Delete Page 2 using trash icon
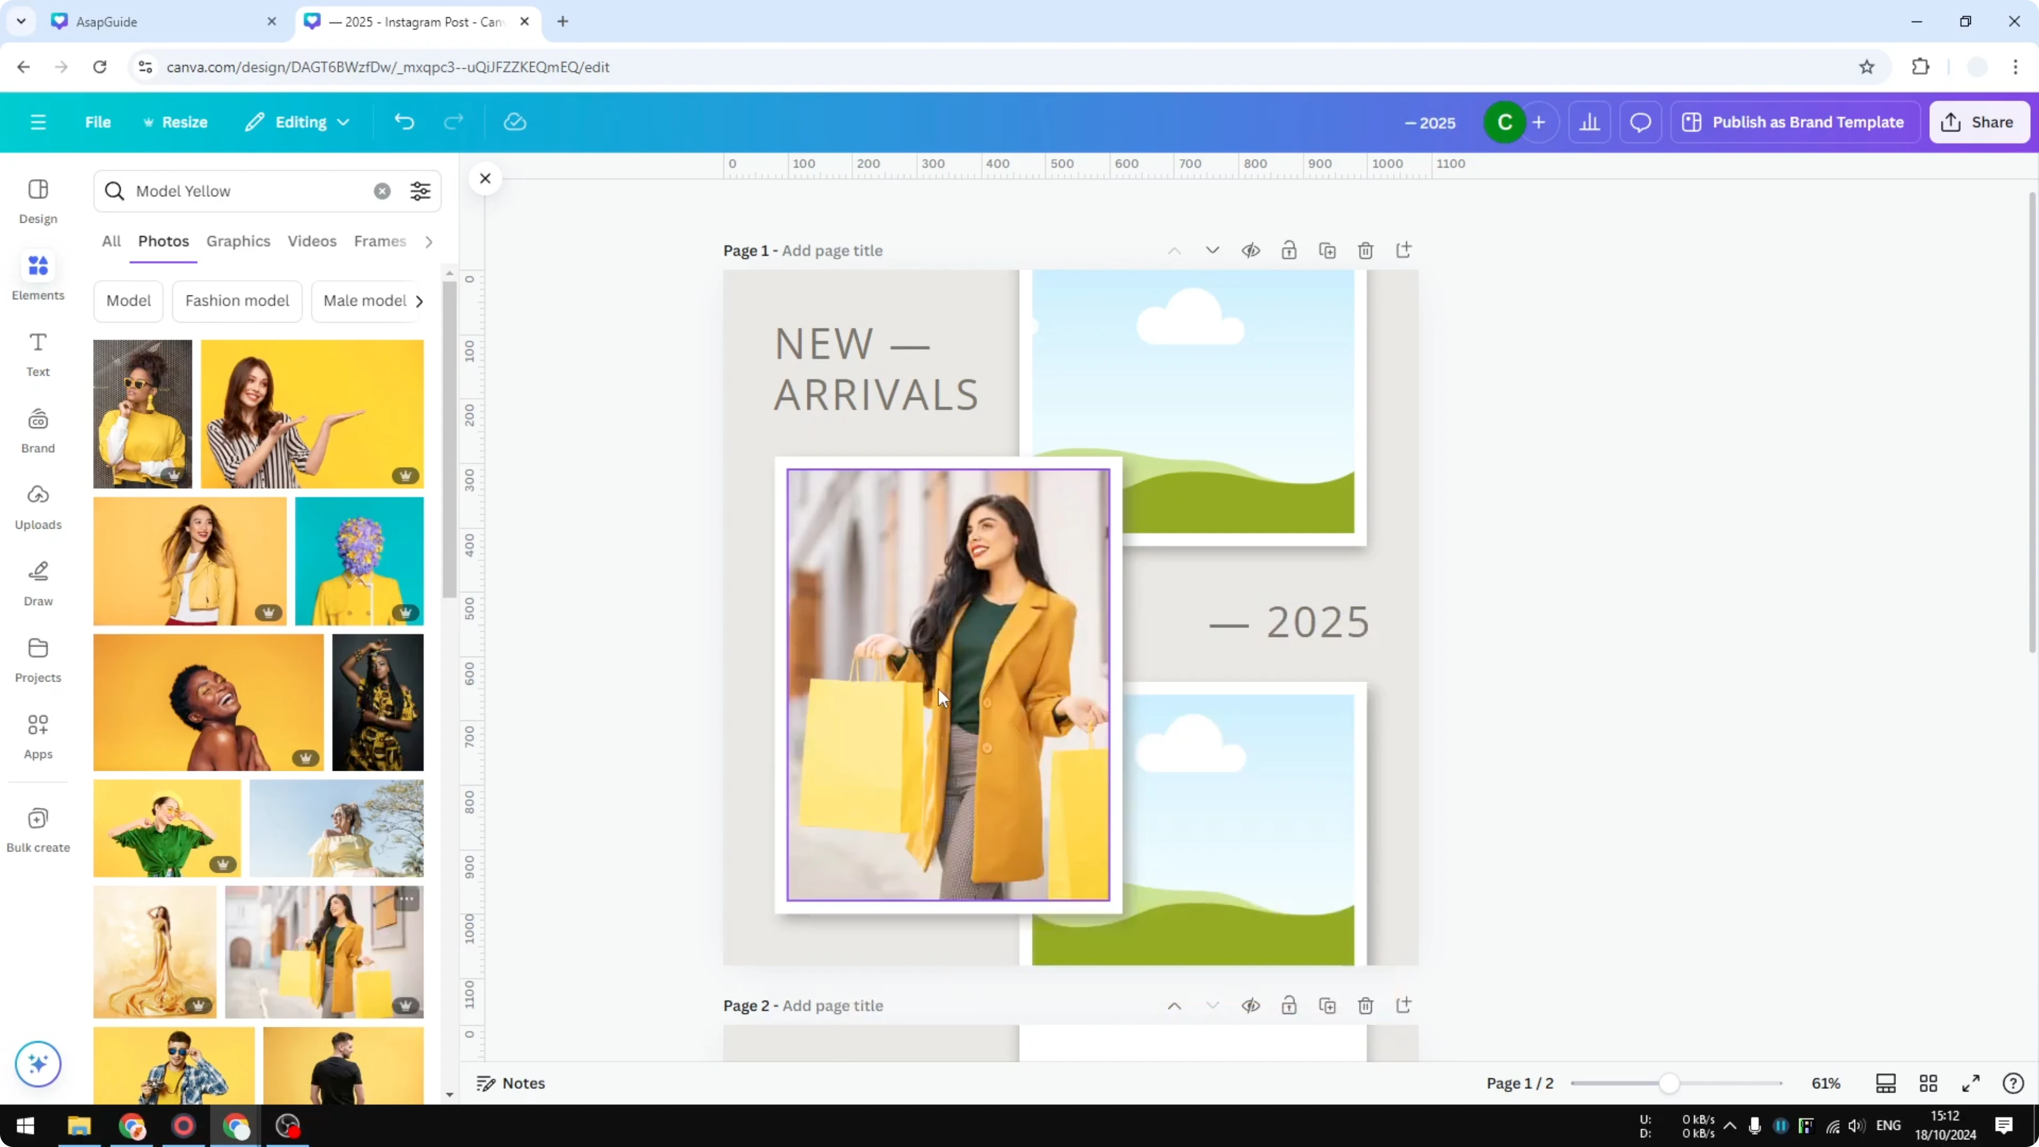The height and width of the screenshot is (1147, 2039). pos(1365,1005)
